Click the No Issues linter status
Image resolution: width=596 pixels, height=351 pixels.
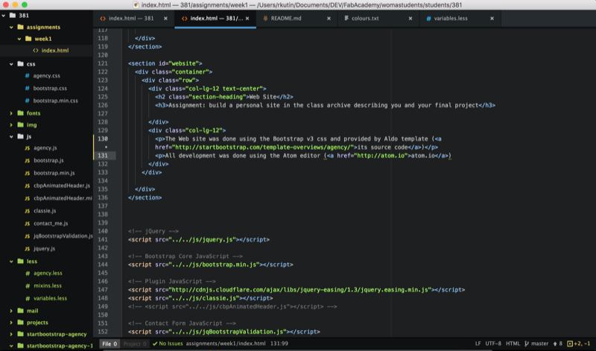pos(168,344)
